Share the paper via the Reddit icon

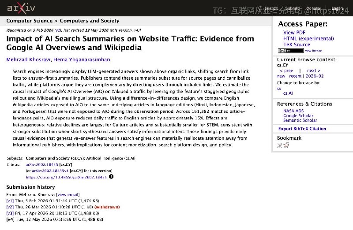point(286,145)
